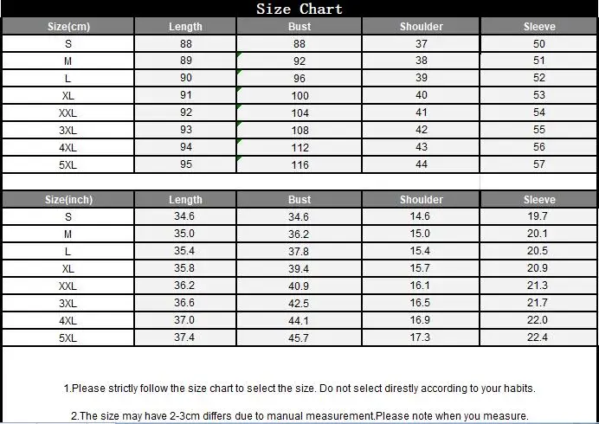Select the inch length value 36.2
The height and width of the screenshot is (424, 599).
click(184, 286)
